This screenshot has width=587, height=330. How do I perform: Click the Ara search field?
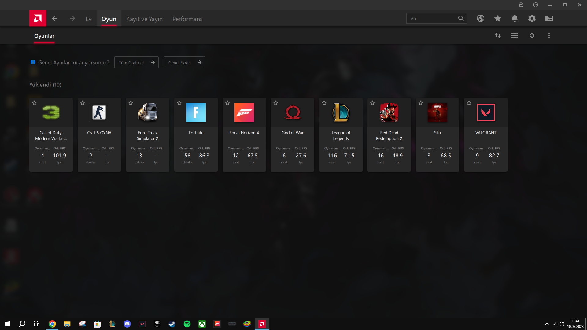[x=432, y=18]
